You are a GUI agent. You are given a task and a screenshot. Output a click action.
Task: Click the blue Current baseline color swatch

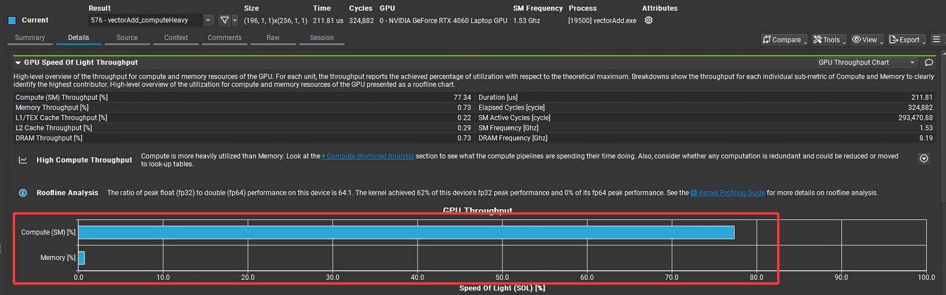click(12, 21)
